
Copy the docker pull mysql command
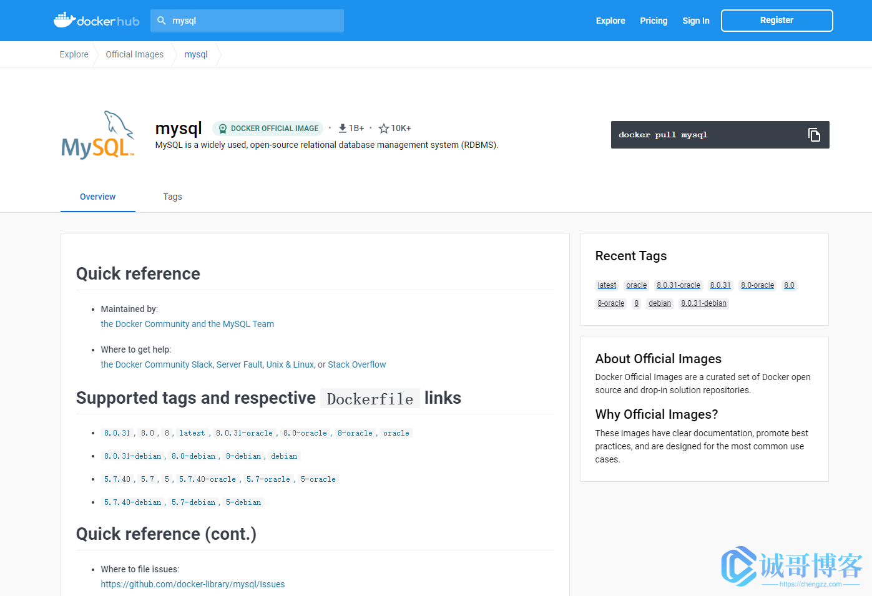click(814, 135)
